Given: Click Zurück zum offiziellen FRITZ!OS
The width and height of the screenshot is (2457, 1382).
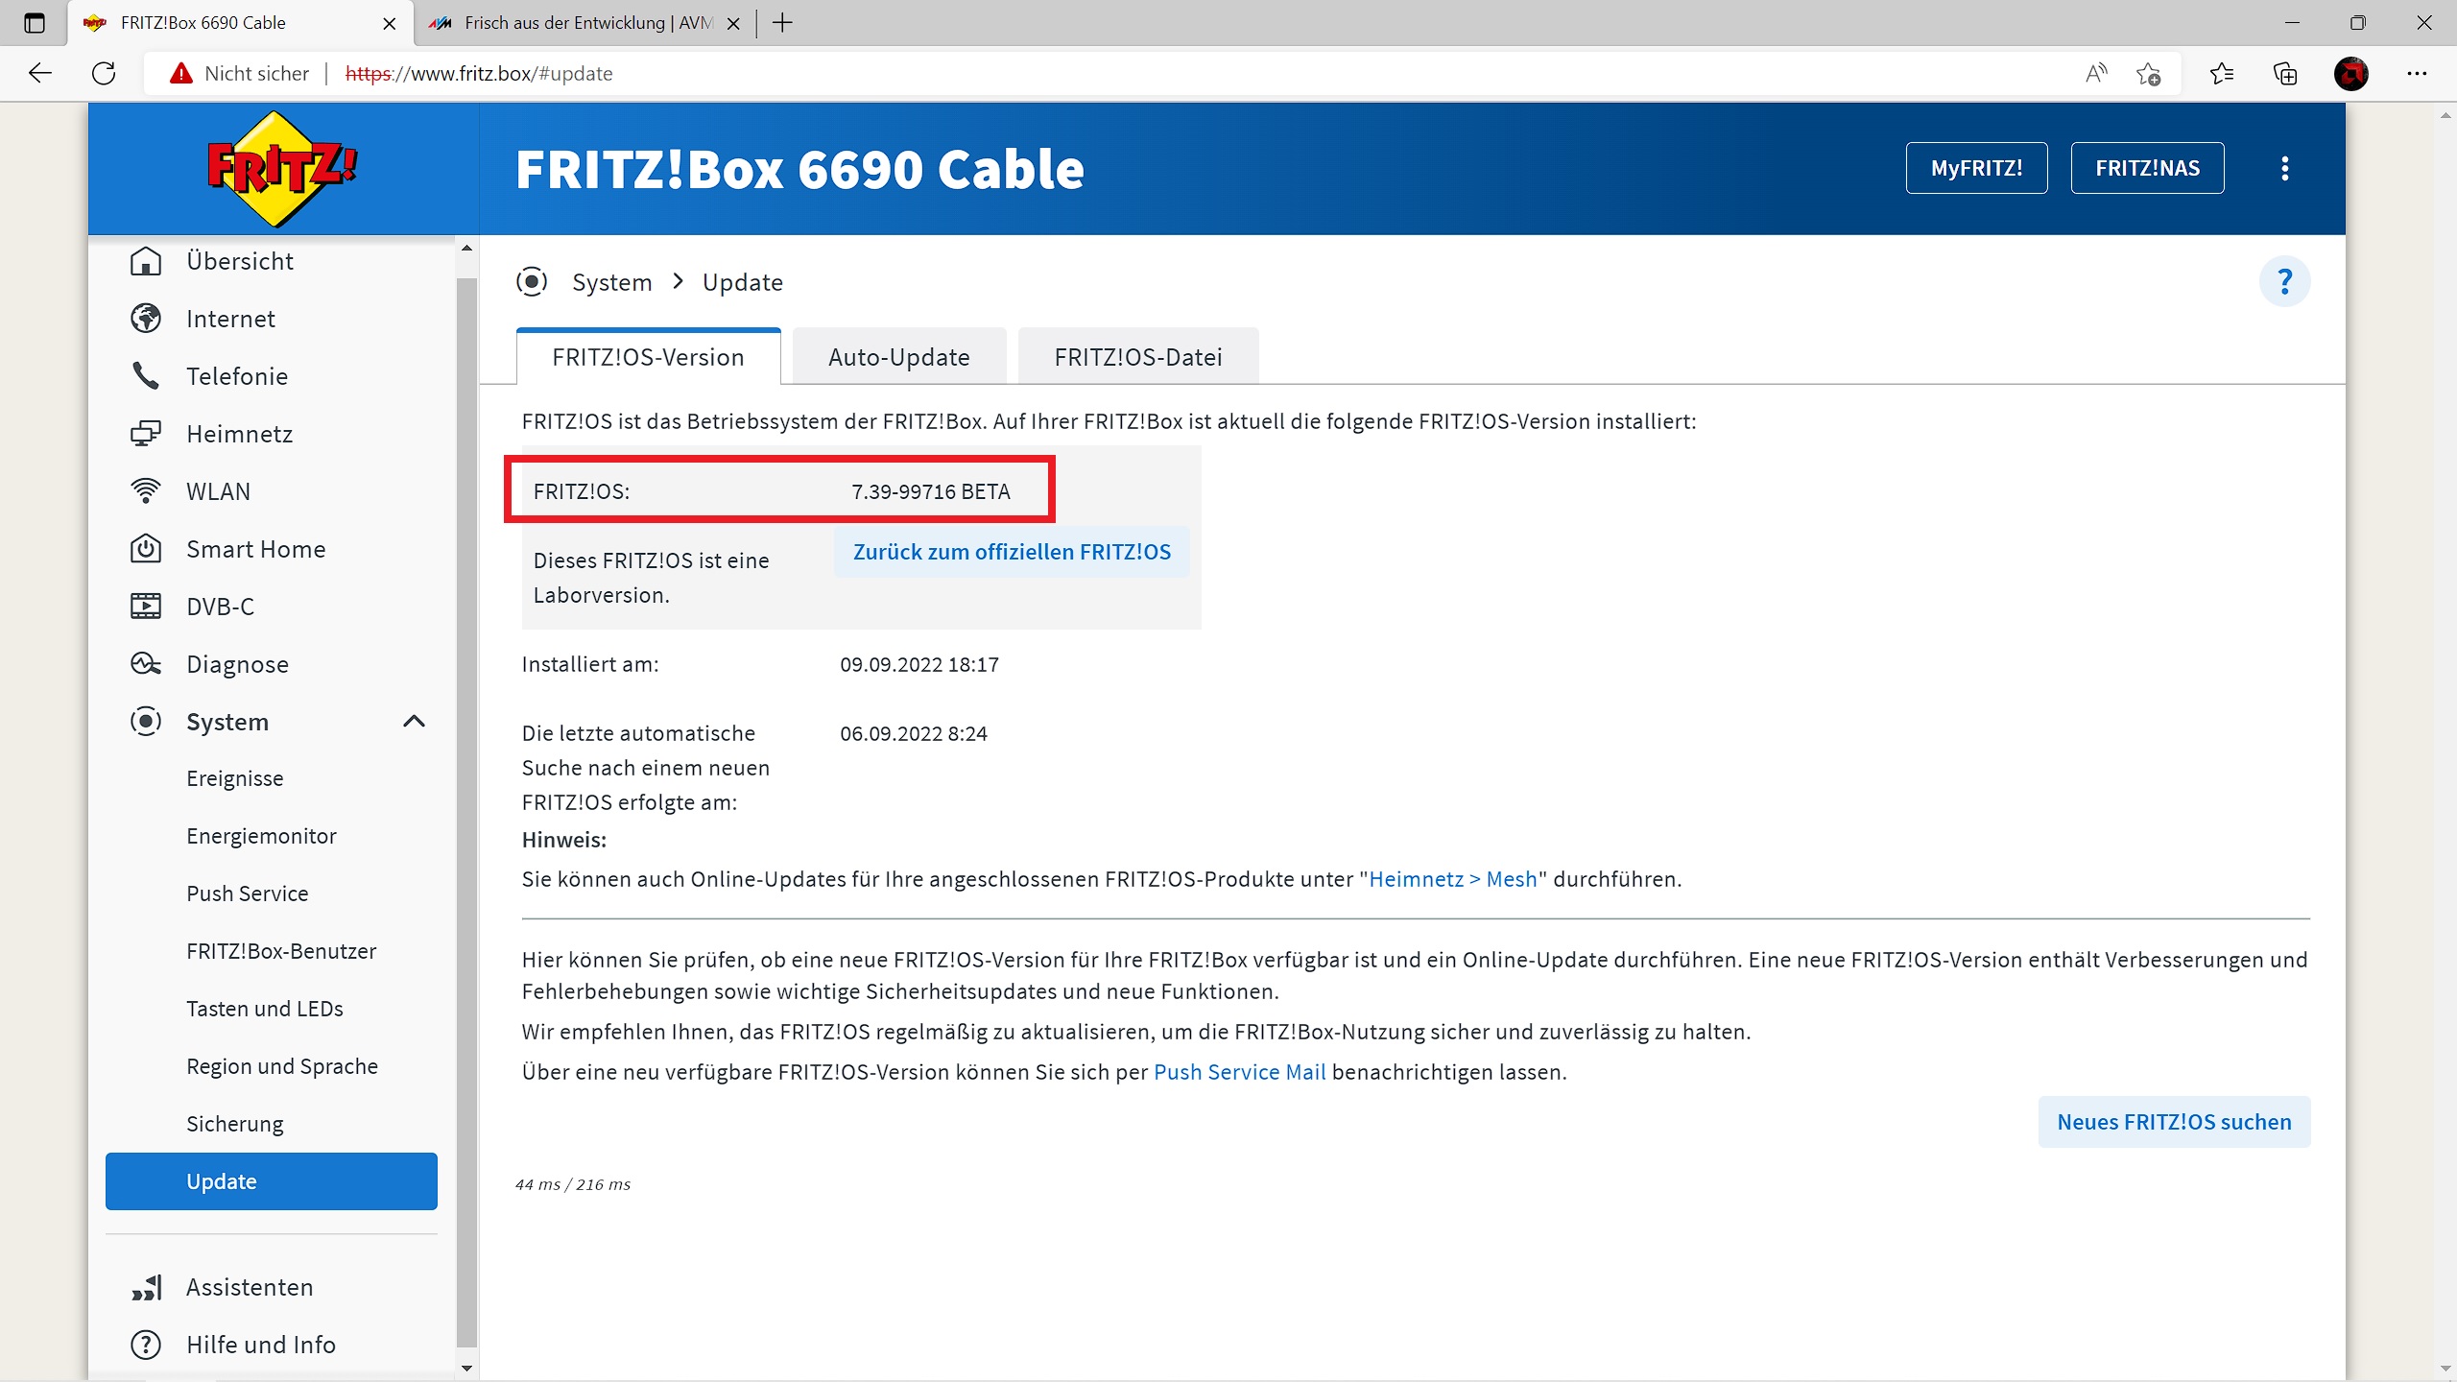Looking at the screenshot, I should pos(1012,552).
